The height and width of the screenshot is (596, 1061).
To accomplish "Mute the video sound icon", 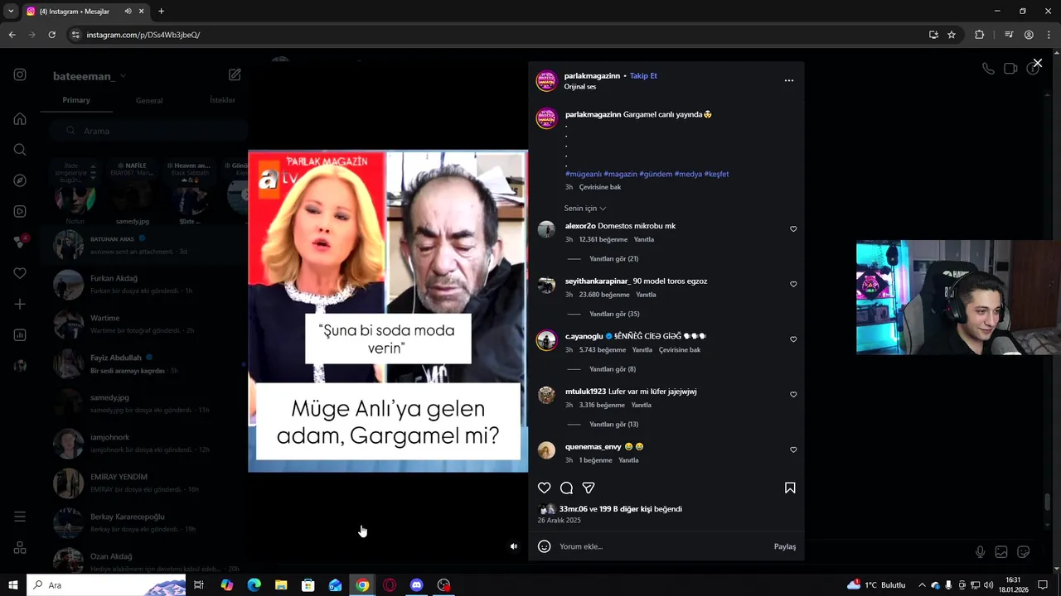I will point(514,546).
